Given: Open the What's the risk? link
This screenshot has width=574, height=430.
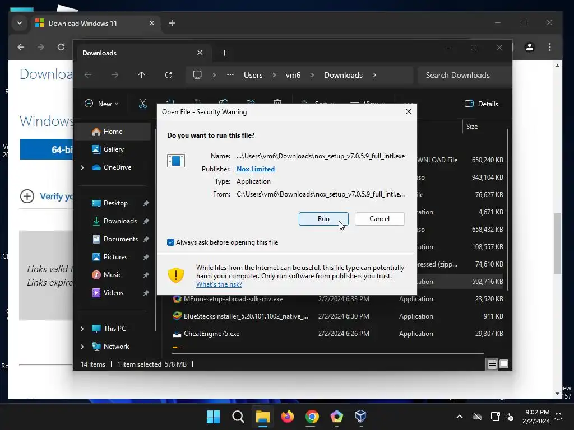Looking at the screenshot, I should tap(219, 284).
